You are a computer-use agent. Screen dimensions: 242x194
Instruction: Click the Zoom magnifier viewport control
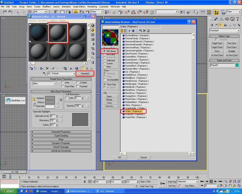coord(226,181)
